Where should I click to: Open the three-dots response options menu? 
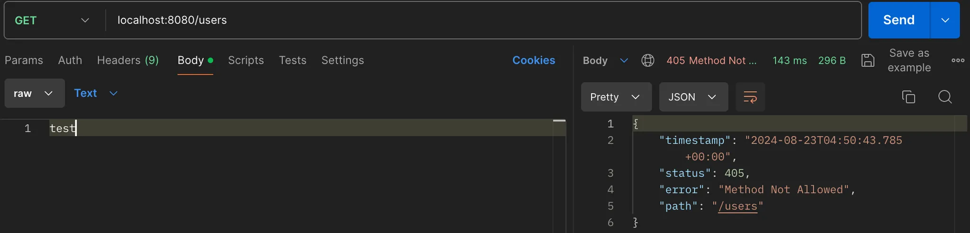(x=958, y=60)
